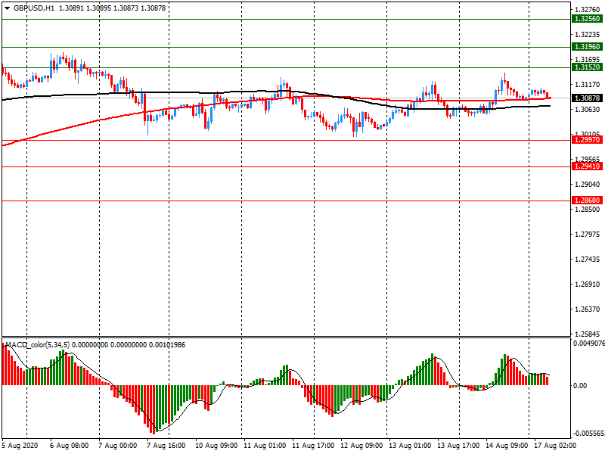Image resolution: width=605 pixels, height=454 pixels.
Task: Click the green 1.31520 resistance level label
Action: [587, 67]
